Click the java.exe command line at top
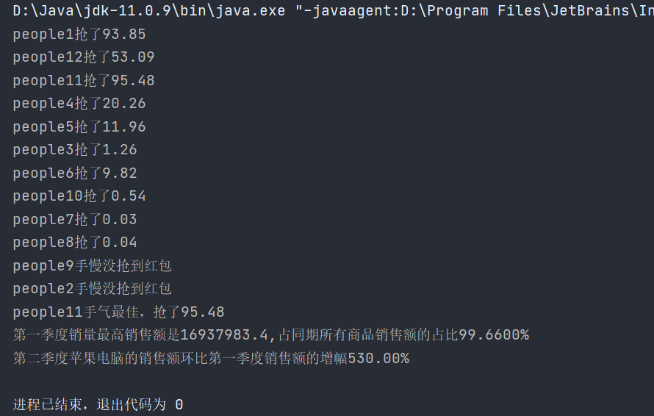The height and width of the screenshot is (416, 654). pyautogui.click(x=334, y=11)
